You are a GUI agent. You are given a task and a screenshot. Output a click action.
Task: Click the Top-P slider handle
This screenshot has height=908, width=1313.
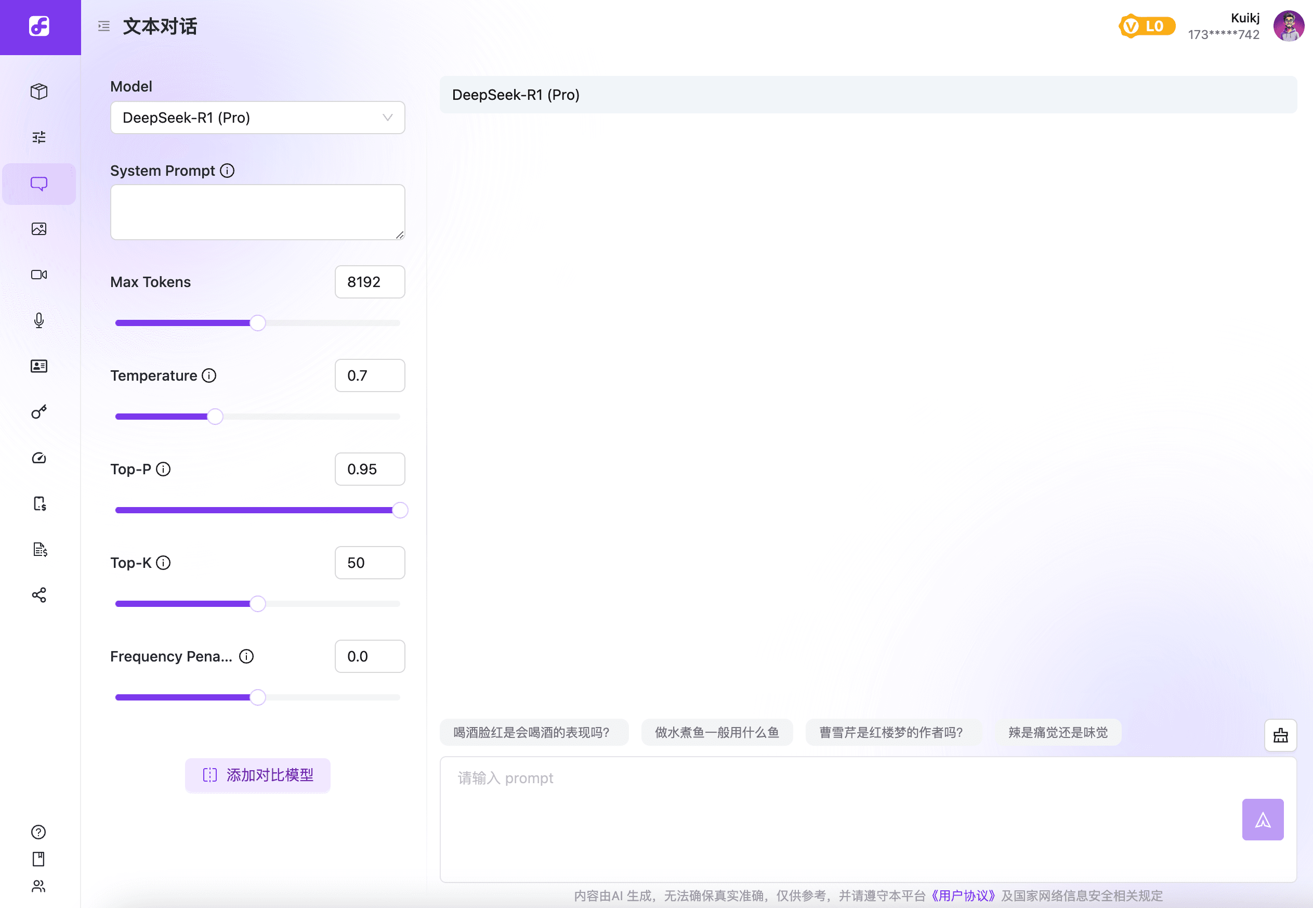point(400,510)
